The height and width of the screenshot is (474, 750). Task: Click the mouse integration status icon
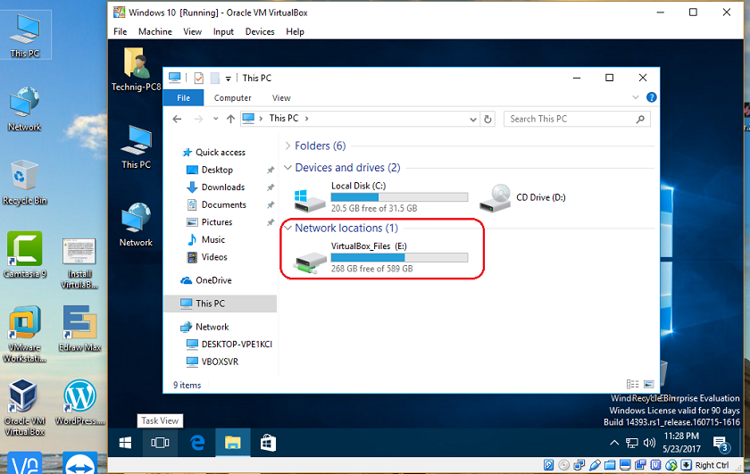671,465
